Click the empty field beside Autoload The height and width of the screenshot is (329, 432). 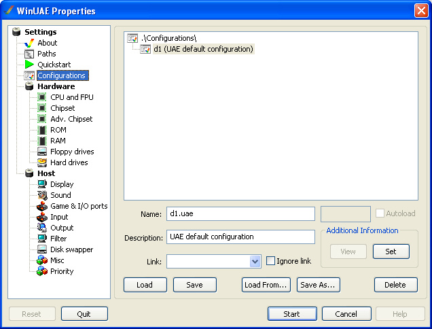point(346,214)
